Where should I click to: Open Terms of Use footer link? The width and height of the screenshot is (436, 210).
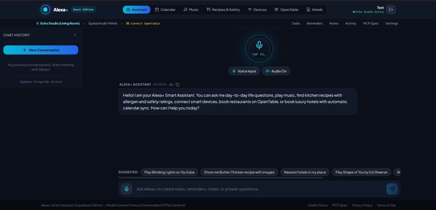(386, 205)
